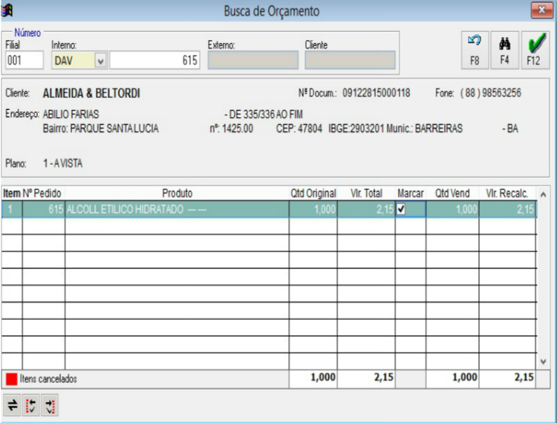Click the Vlr. Recalc. column header
Screen dimensions: 557x423
click(507, 194)
